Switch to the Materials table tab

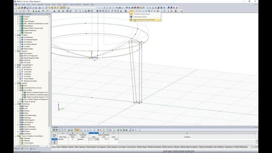click(64, 147)
